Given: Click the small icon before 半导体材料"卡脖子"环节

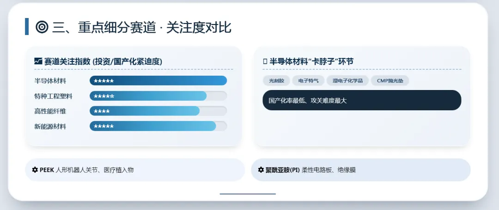Looking at the screenshot, I should click(x=265, y=61).
